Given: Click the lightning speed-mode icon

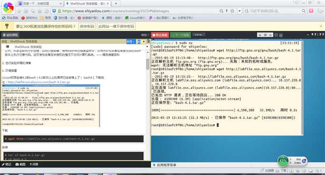Looking at the screenshot, I should pos(227,11).
